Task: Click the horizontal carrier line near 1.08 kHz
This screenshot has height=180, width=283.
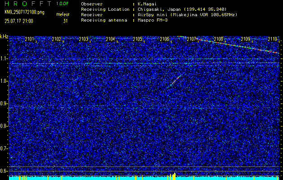Action: point(144,63)
